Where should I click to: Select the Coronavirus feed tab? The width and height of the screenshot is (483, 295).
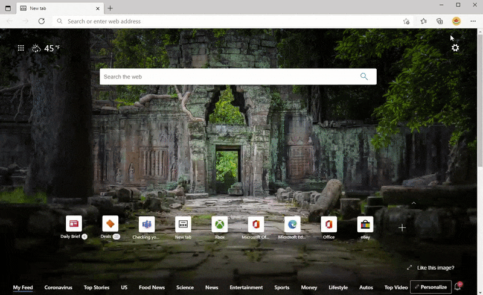point(58,287)
